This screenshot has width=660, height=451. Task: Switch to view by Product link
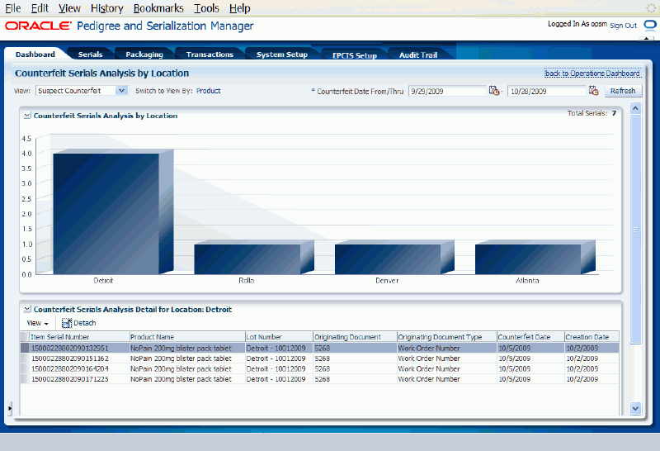coord(209,91)
